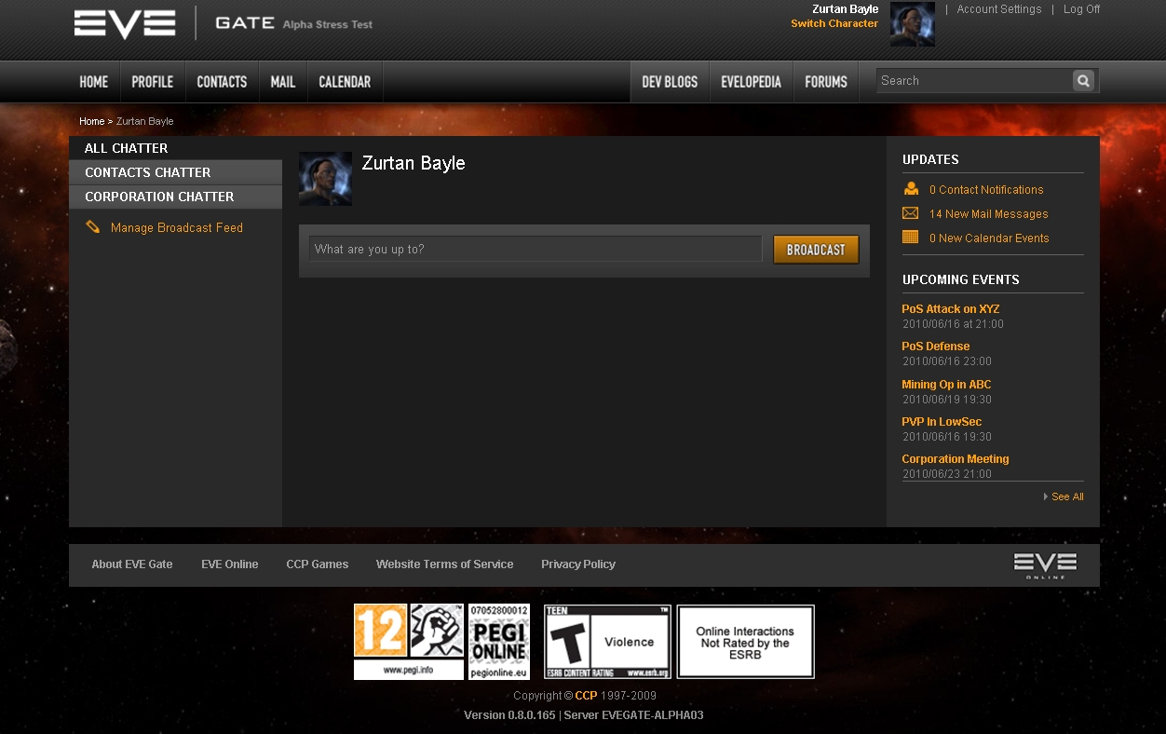Click the character portrait in the top header
Viewport: 1166px width, 734px height.
click(913, 24)
